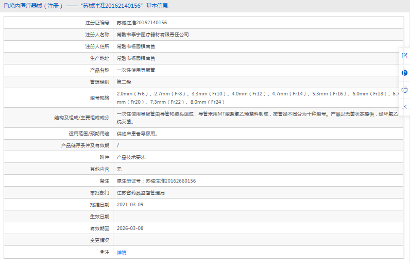Click attachment value 产品技术要求
Viewport: 410px width, 263px height.
point(131,157)
